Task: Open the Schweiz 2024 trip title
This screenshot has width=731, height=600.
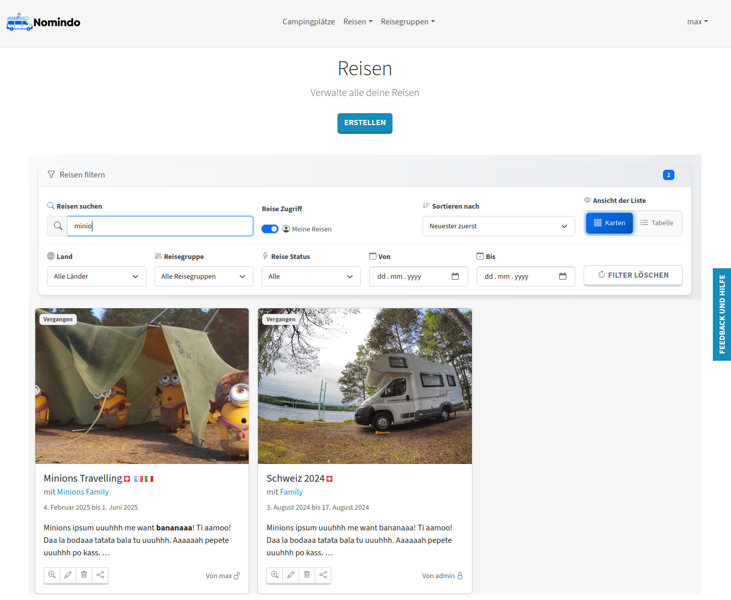Action: pos(295,478)
